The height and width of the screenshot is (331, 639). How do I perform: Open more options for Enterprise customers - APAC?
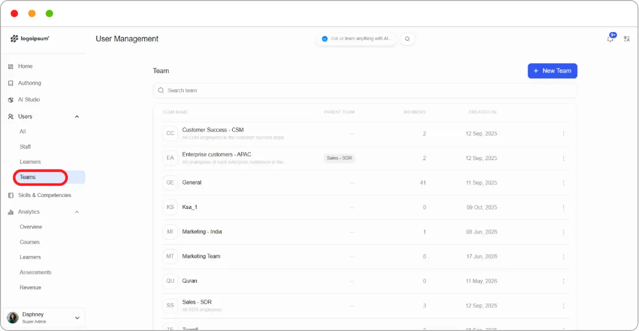coord(564,158)
